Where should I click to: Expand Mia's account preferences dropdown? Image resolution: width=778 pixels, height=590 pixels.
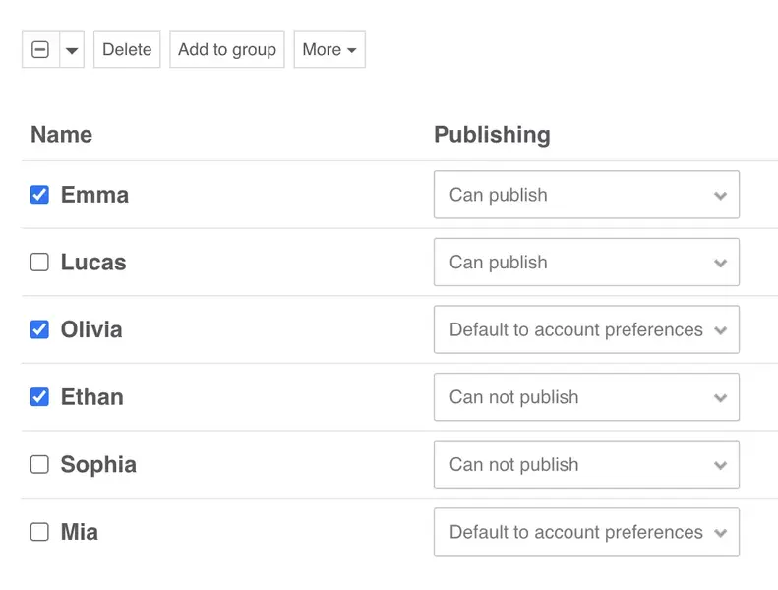pos(586,532)
